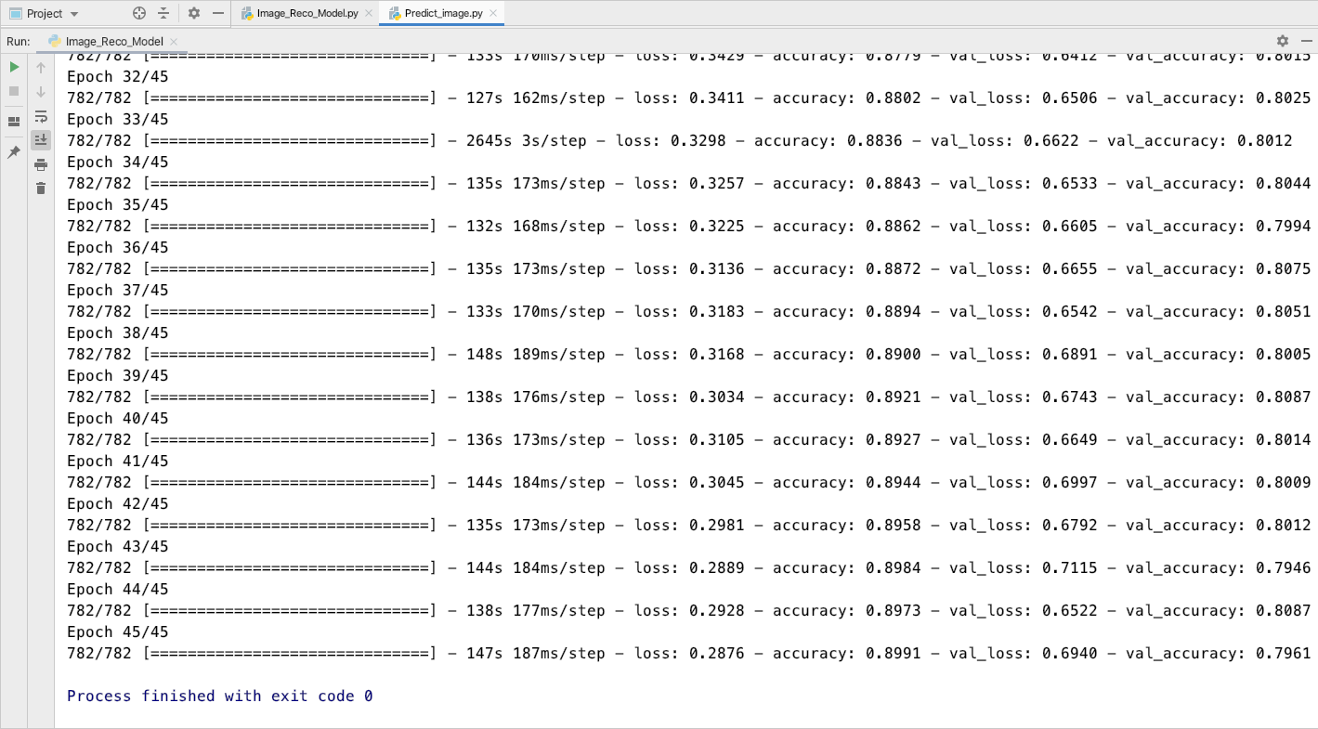Screen dimensions: 1318x729
Task: Rerun the Image_Reco_Model script
Action: [14, 67]
